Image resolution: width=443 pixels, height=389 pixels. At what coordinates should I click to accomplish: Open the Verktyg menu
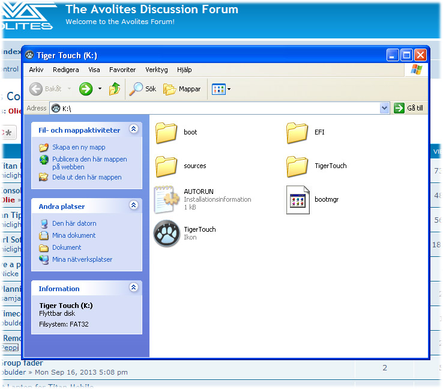click(157, 70)
